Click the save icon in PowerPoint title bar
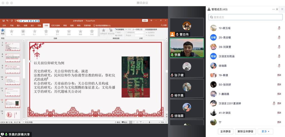The height and width of the screenshot is (137, 285). [4, 21]
